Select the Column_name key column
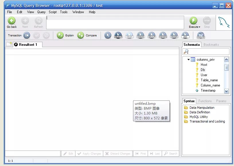The image size is (234, 166). click(x=210, y=85)
